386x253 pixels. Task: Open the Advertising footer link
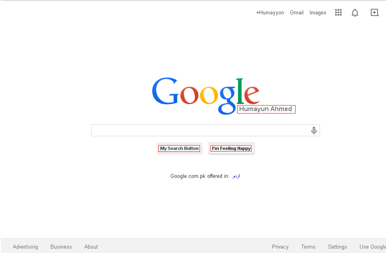(x=25, y=247)
